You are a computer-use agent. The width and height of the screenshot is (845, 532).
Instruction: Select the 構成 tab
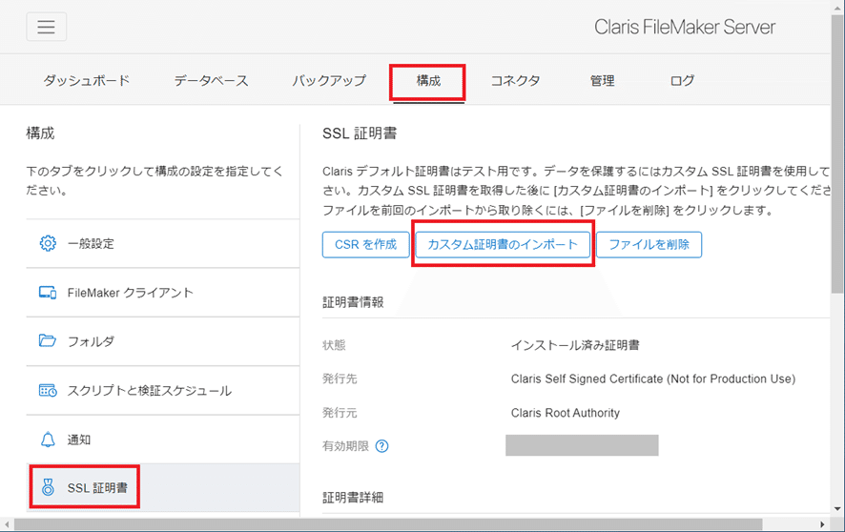pos(428,81)
